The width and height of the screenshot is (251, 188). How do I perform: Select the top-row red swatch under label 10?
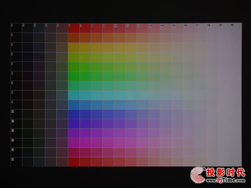119,28
